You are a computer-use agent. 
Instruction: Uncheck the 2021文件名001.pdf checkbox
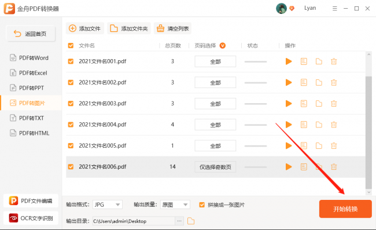[71, 61]
